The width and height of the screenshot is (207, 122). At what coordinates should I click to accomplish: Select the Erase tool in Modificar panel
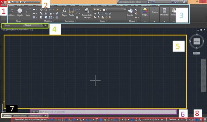click(57, 10)
